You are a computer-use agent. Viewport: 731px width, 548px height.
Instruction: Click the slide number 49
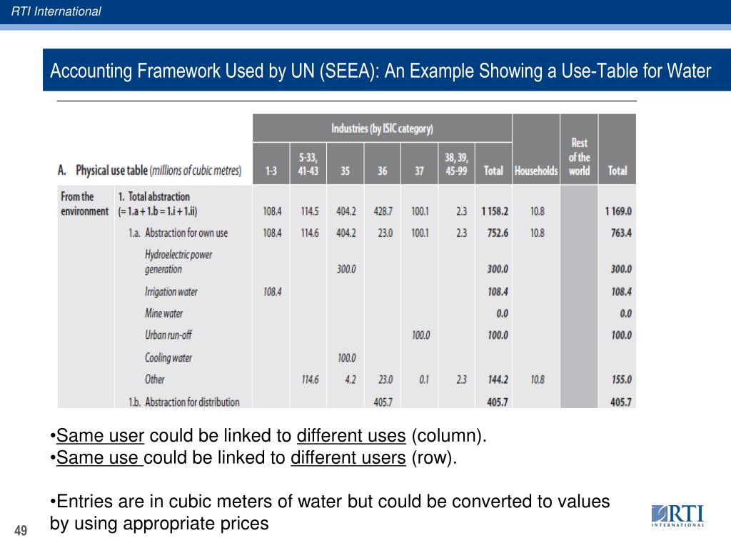tap(21, 530)
